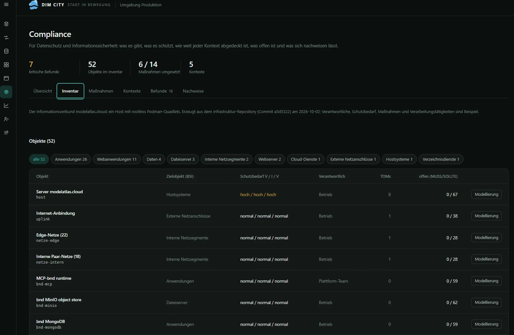Open Modellierung for bnd MongoDB

[487, 324]
